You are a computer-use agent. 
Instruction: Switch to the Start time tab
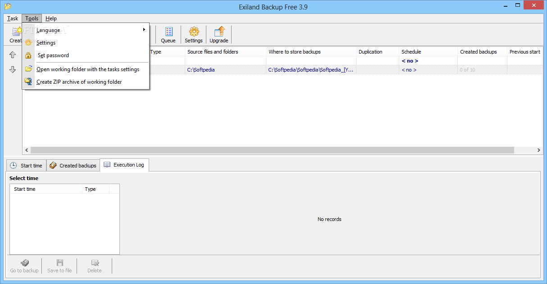point(26,166)
